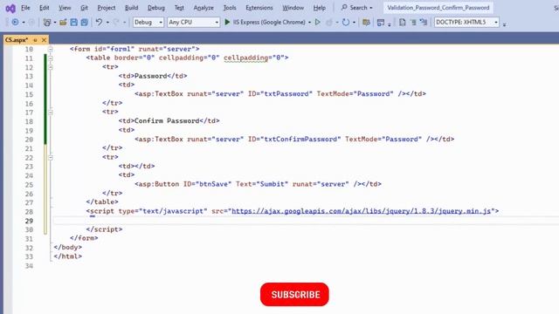The height and width of the screenshot is (314, 559).
Task: Click the red SUBSCRIBE button
Action: (x=294, y=295)
